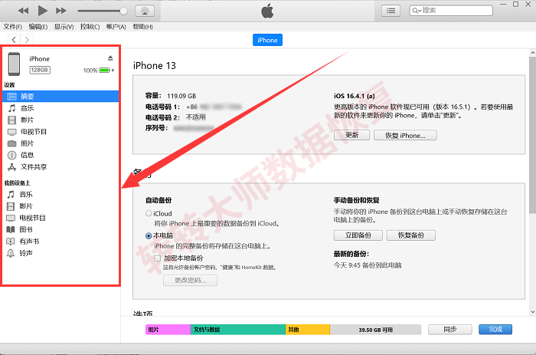
Task: Click the battery status icon
Action: [105, 71]
